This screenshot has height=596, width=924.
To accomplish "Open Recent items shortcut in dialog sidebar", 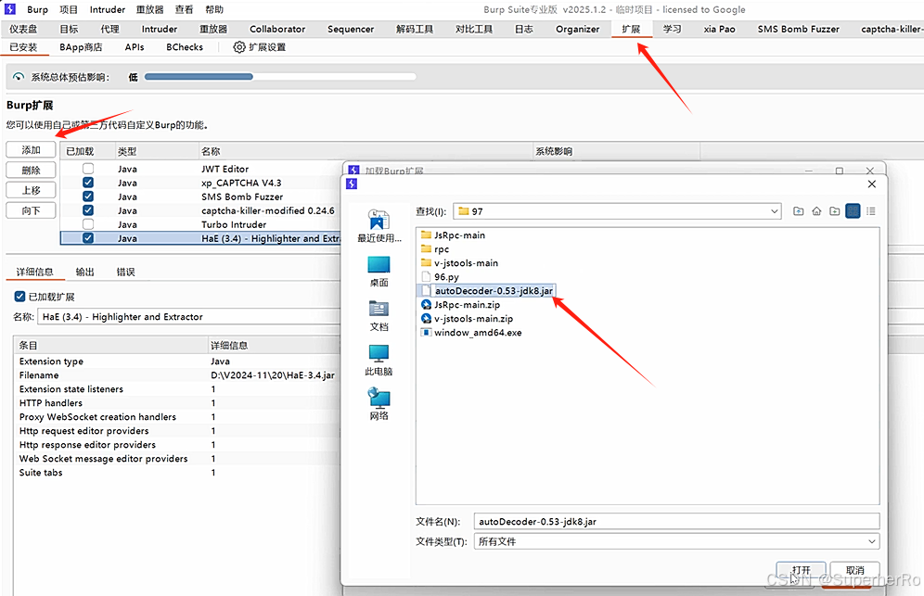I will click(379, 226).
